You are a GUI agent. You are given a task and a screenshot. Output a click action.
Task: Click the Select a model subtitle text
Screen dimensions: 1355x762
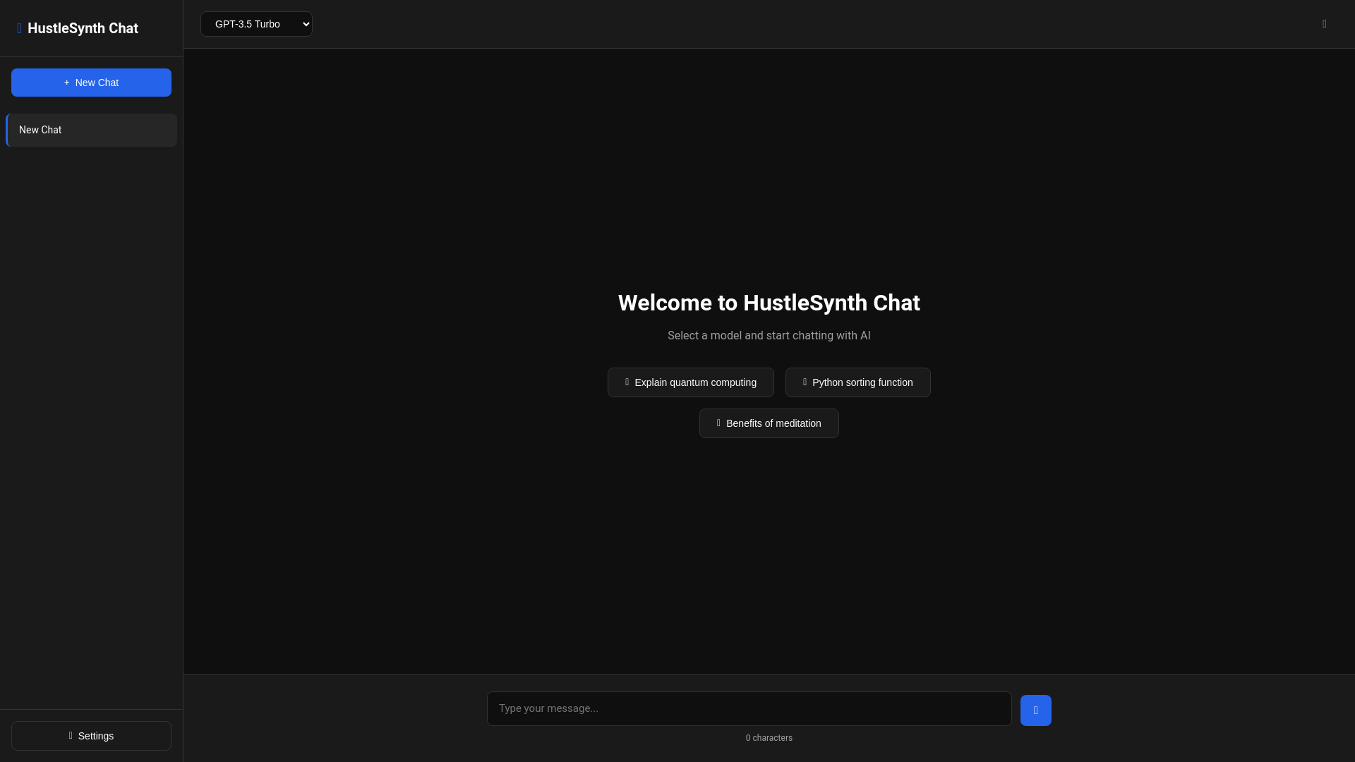(x=769, y=336)
